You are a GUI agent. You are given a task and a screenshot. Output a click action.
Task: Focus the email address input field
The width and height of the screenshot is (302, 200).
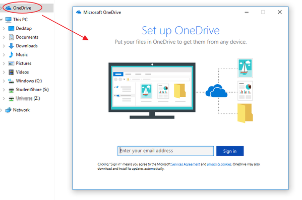pyautogui.click(x=165, y=151)
